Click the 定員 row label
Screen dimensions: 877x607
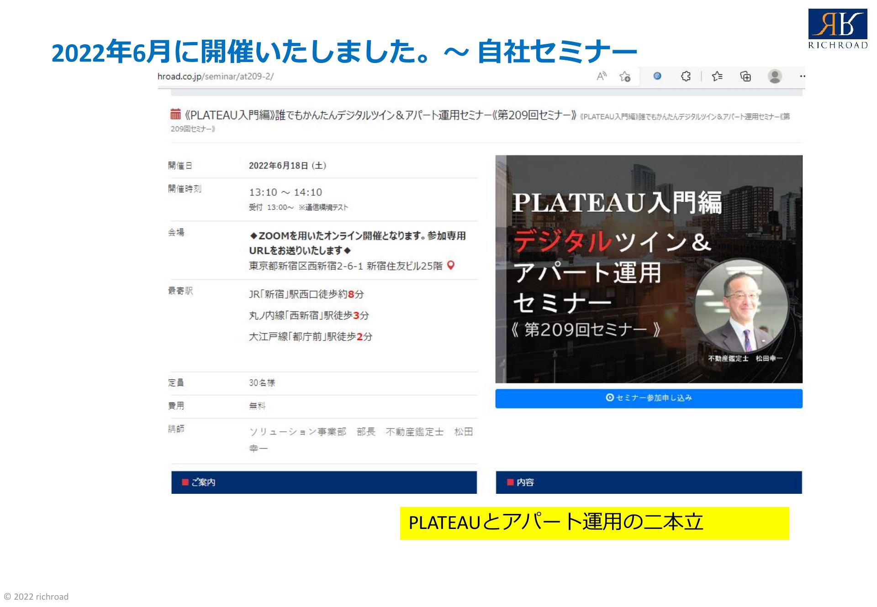click(176, 383)
